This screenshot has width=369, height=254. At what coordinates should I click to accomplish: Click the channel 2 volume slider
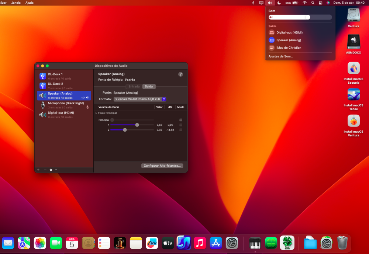pos(132,130)
